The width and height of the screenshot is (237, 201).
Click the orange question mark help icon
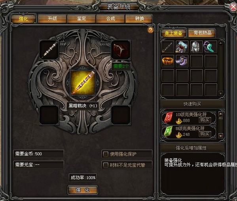[150, 30]
